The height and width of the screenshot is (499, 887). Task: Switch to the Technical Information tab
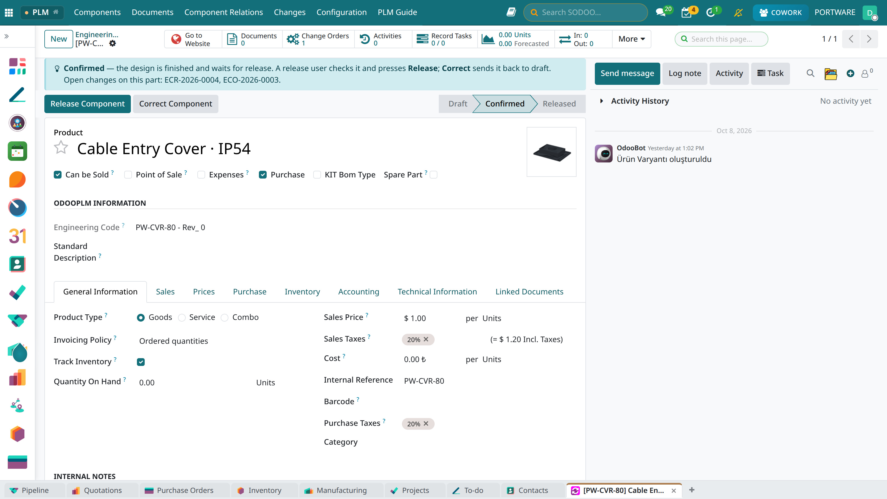[x=437, y=292]
